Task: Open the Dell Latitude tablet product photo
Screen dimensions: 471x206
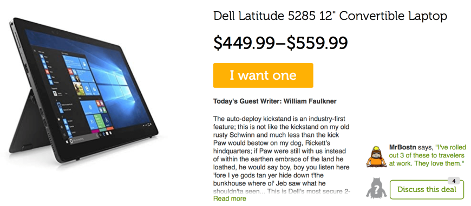Action: tap(83, 90)
